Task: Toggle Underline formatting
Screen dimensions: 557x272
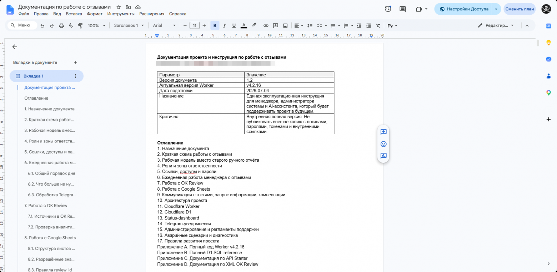Action: point(234,26)
